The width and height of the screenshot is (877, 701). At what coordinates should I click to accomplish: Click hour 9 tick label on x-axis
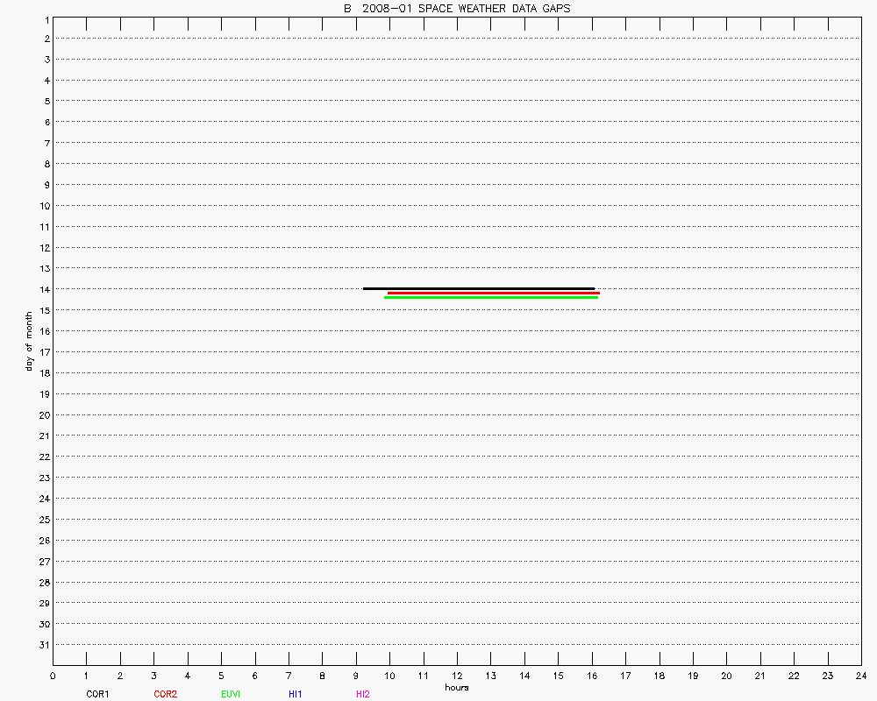(x=356, y=676)
